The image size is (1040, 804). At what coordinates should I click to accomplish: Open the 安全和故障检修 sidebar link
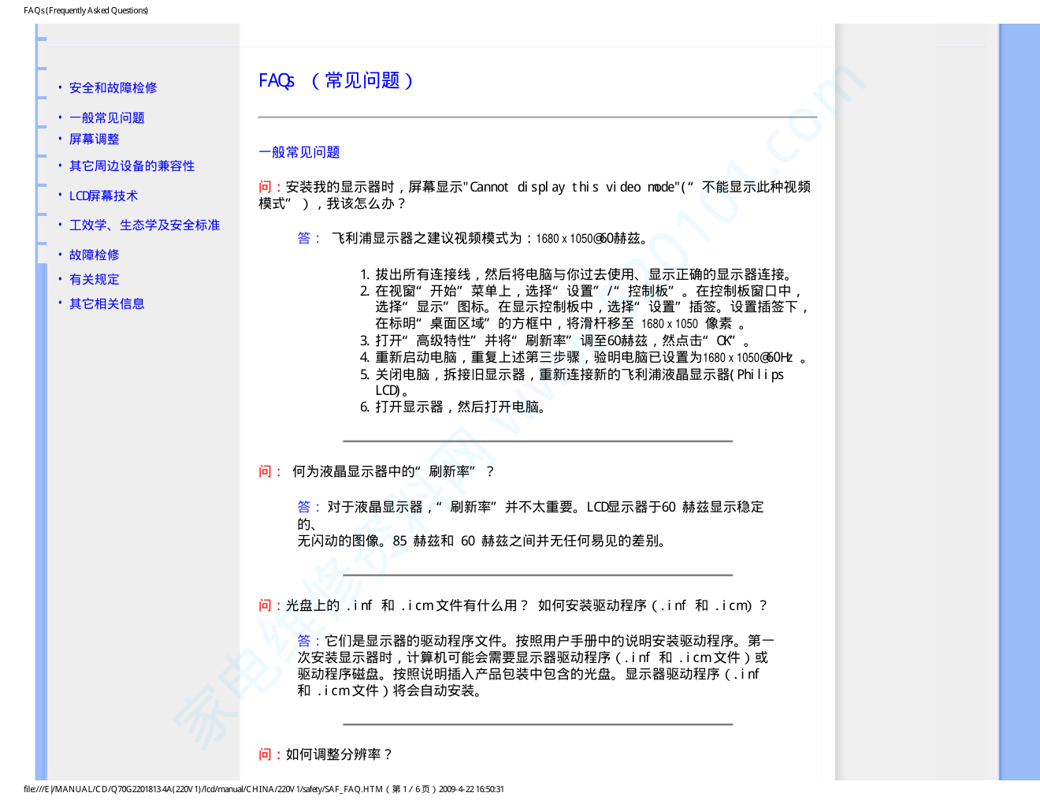tap(113, 87)
